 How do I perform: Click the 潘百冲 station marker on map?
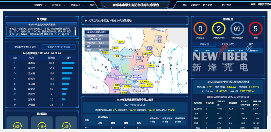coord(151,65)
